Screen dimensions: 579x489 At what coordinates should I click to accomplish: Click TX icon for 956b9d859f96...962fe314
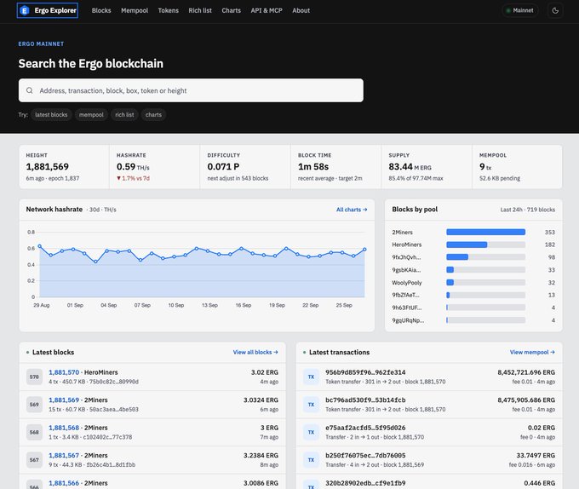[312, 377]
